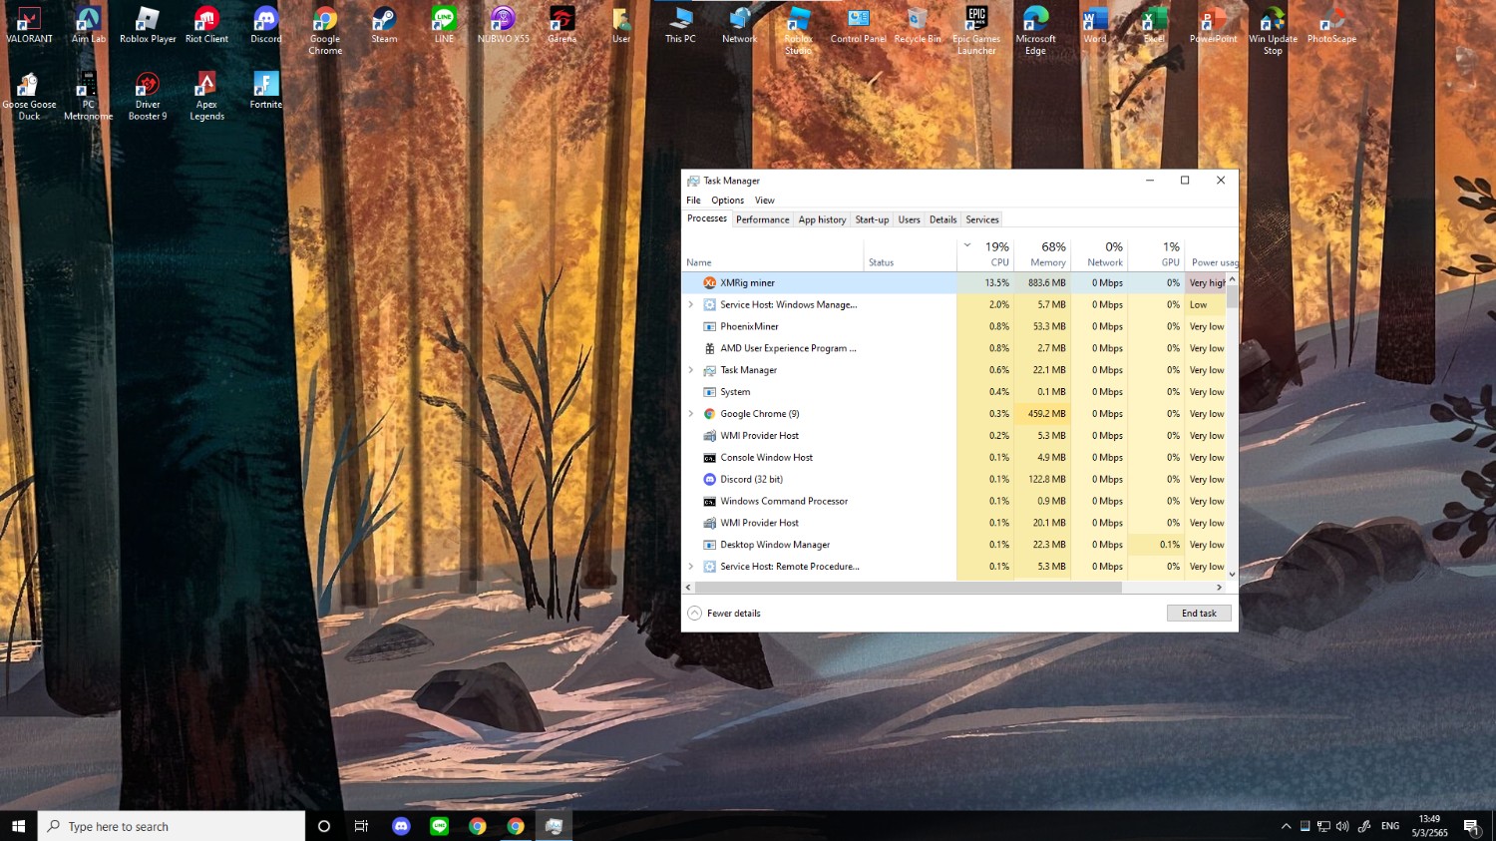Click the taskbar search box
This screenshot has height=841, width=1496.
[x=172, y=826]
